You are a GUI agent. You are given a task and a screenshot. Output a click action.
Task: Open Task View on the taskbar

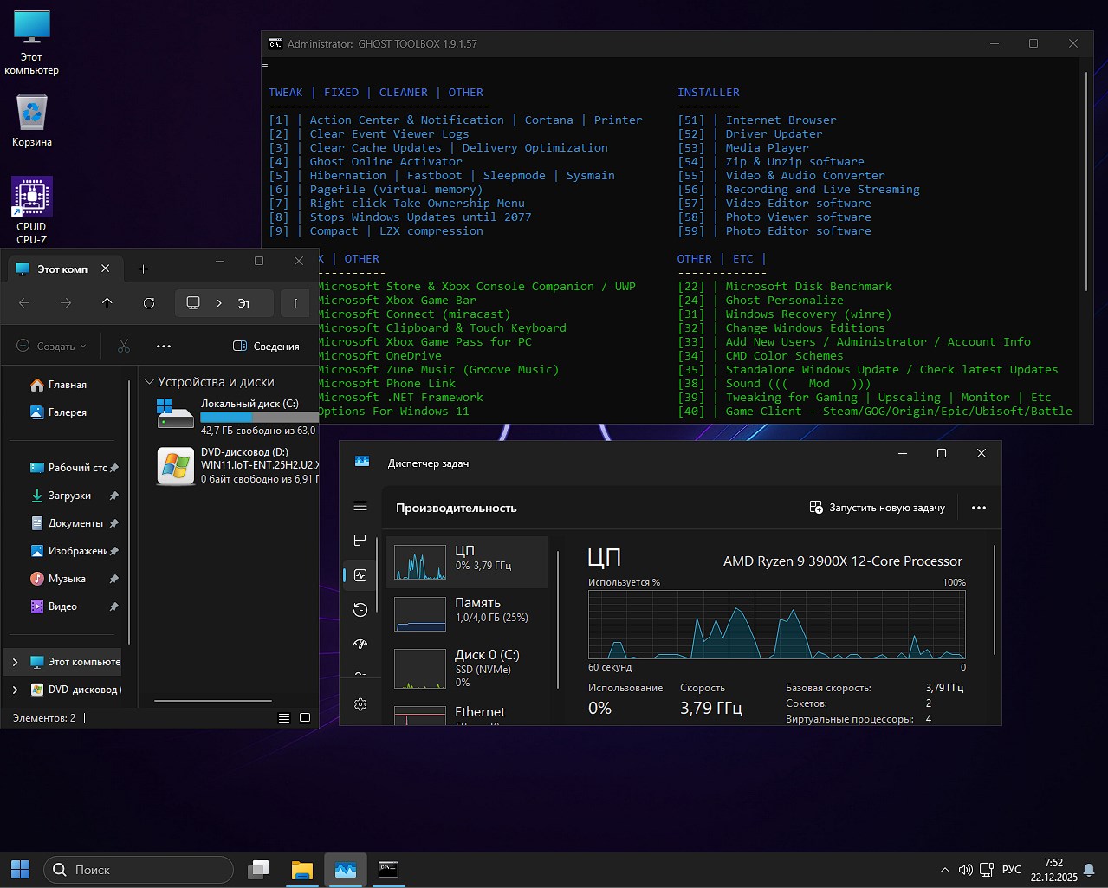tap(258, 869)
